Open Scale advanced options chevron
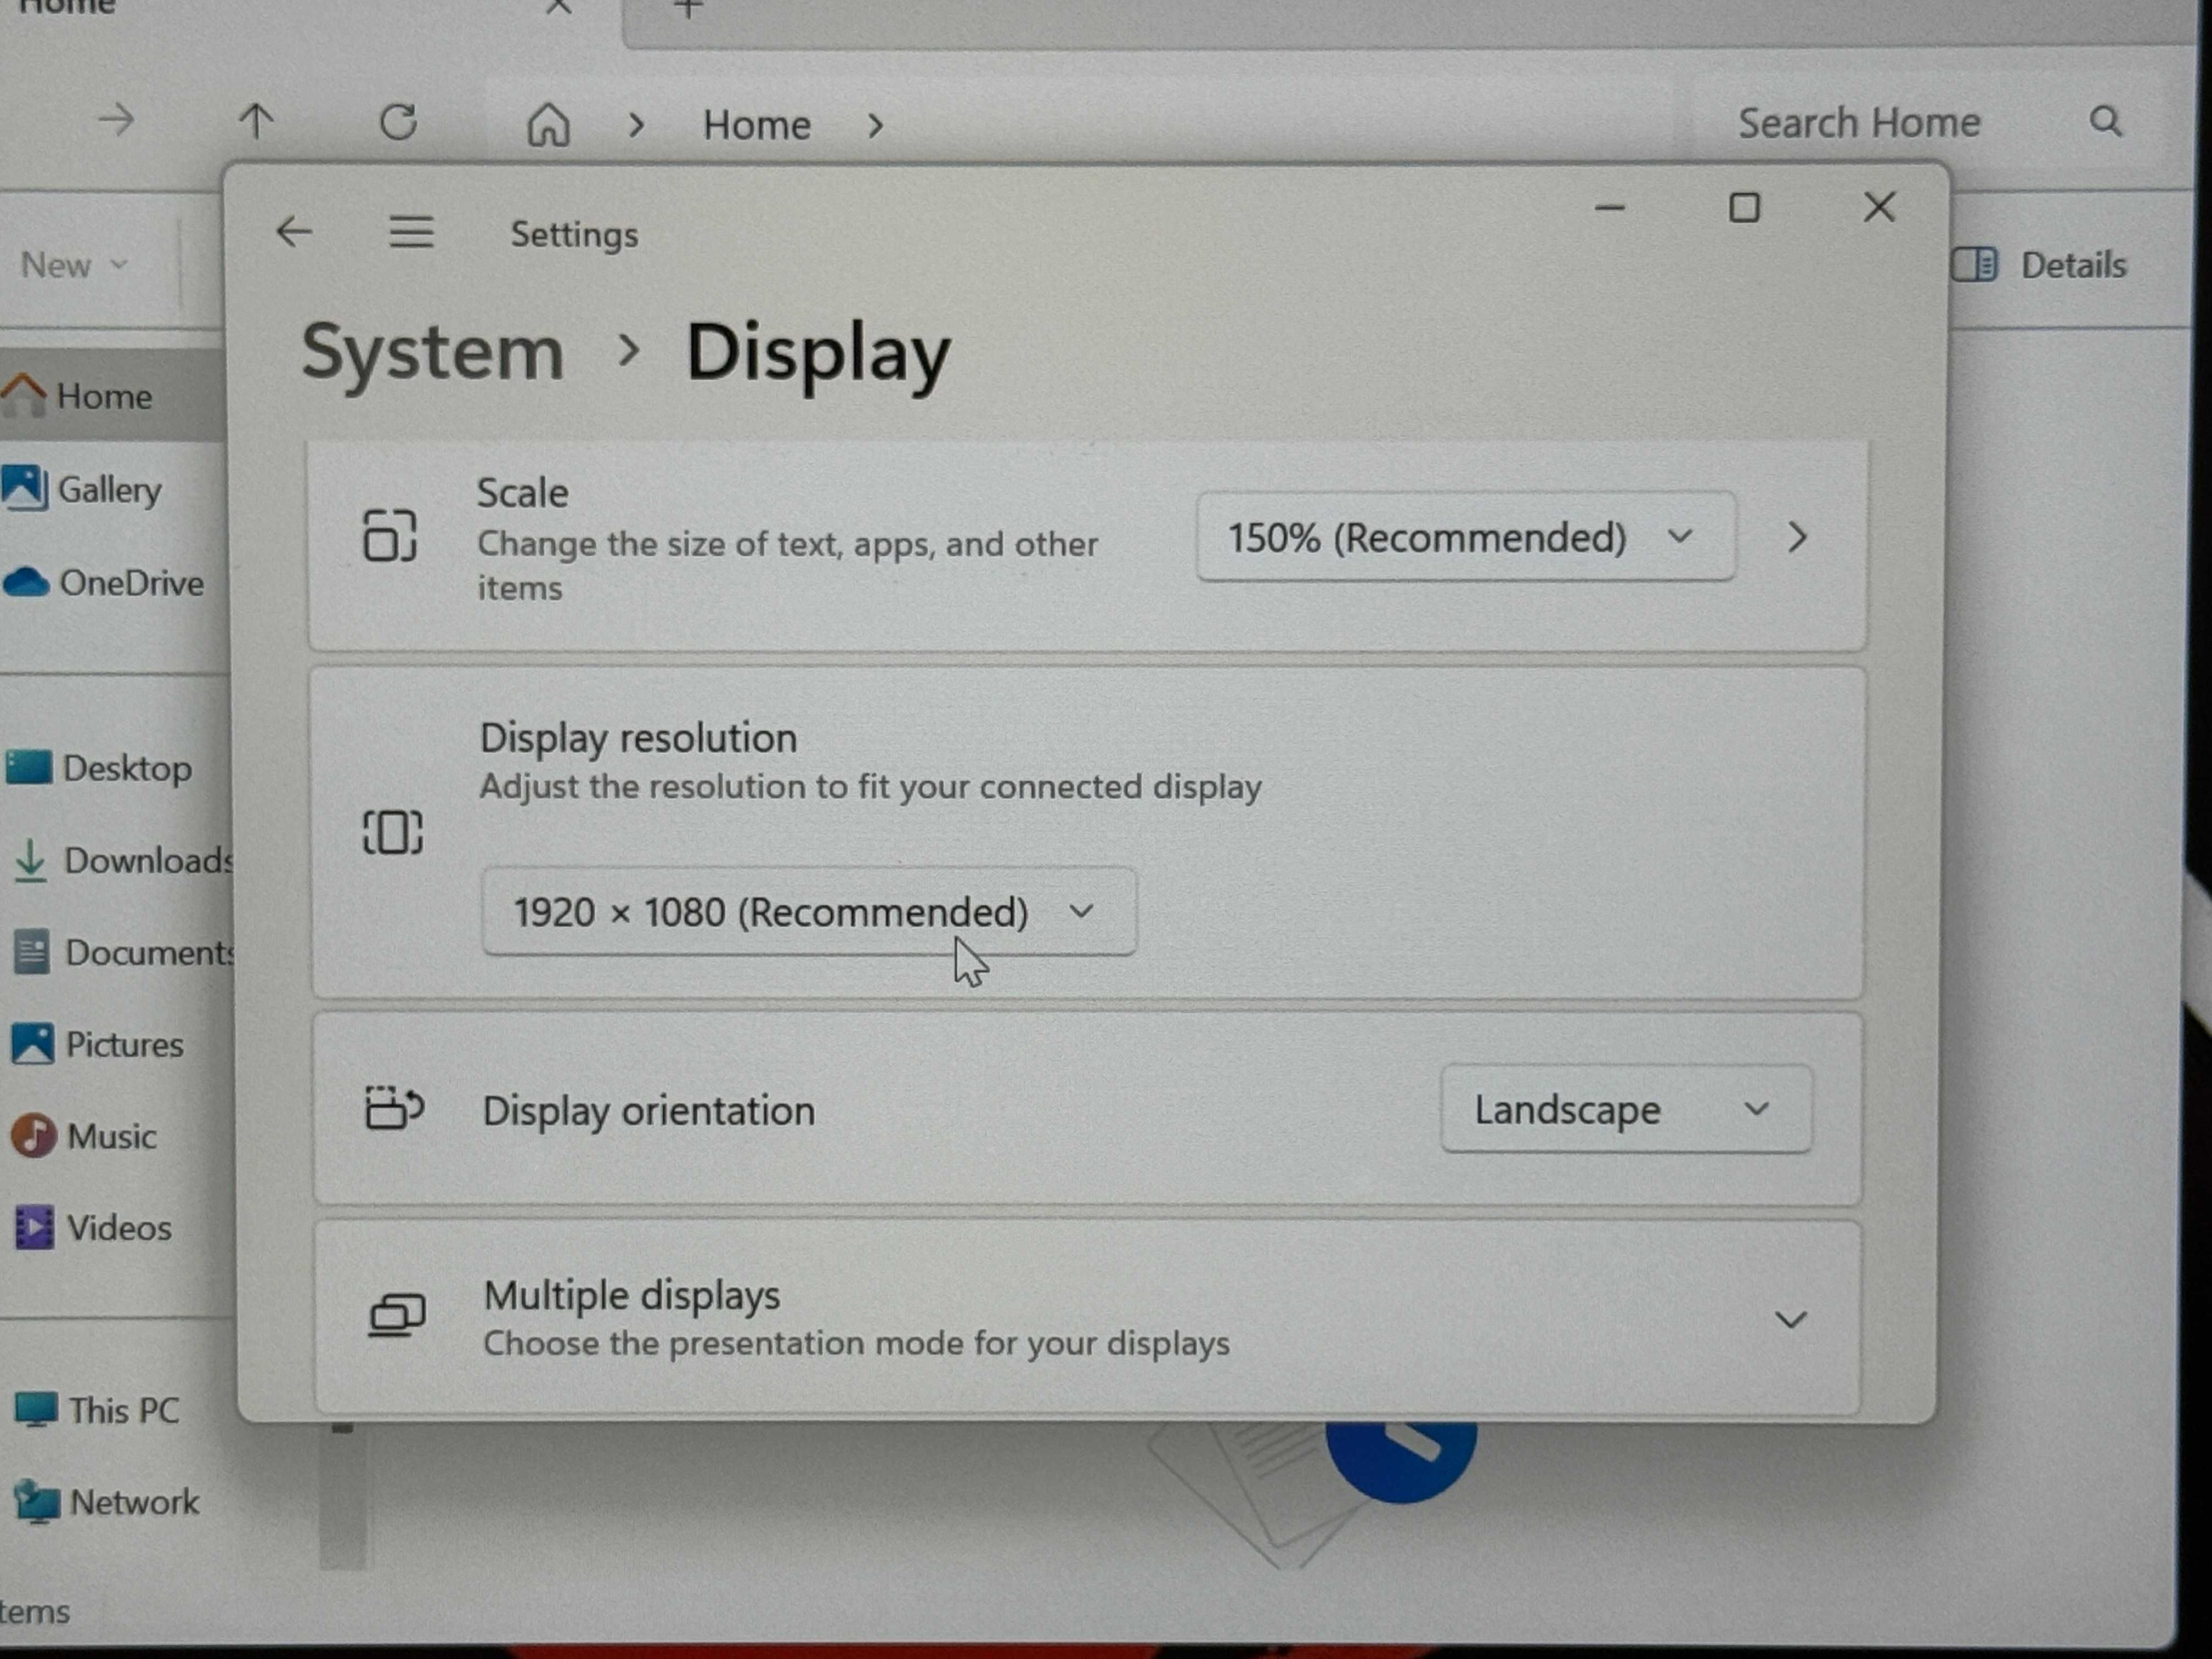The height and width of the screenshot is (1659, 2212). pos(1797,537)
